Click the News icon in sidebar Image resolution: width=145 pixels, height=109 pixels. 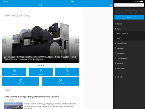point(115,29)
